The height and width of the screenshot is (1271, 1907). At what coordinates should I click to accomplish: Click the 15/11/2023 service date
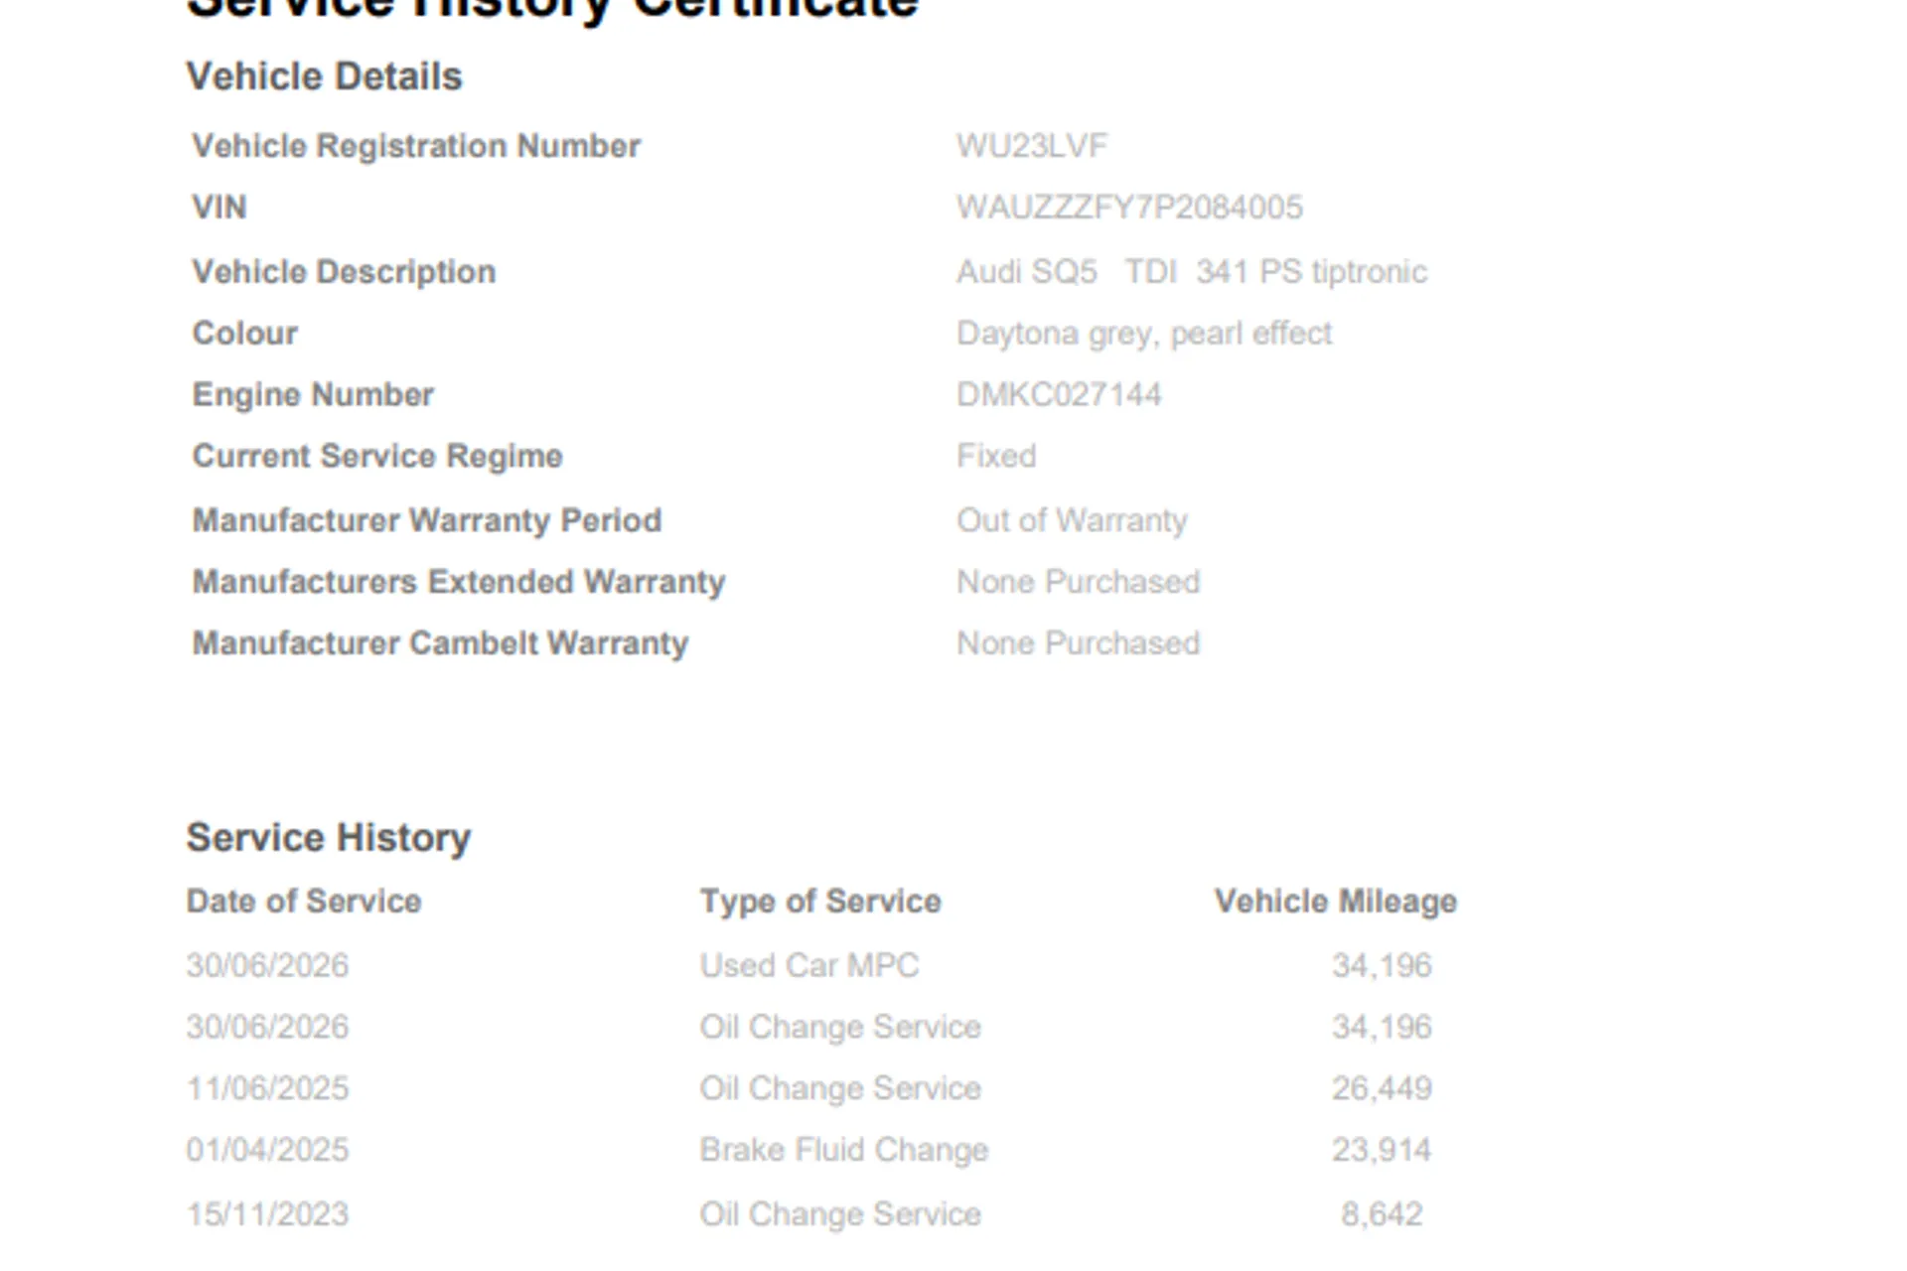pos(268,1213)
